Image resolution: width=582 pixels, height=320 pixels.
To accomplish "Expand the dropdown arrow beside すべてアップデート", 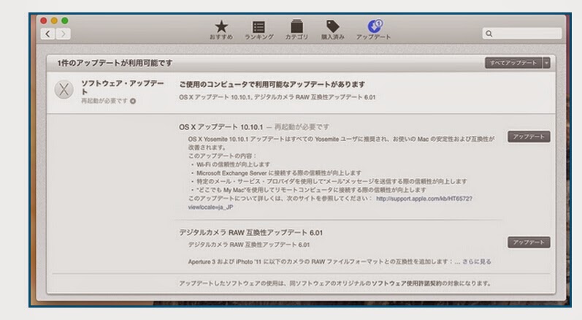I will click(x=547, y=63).
